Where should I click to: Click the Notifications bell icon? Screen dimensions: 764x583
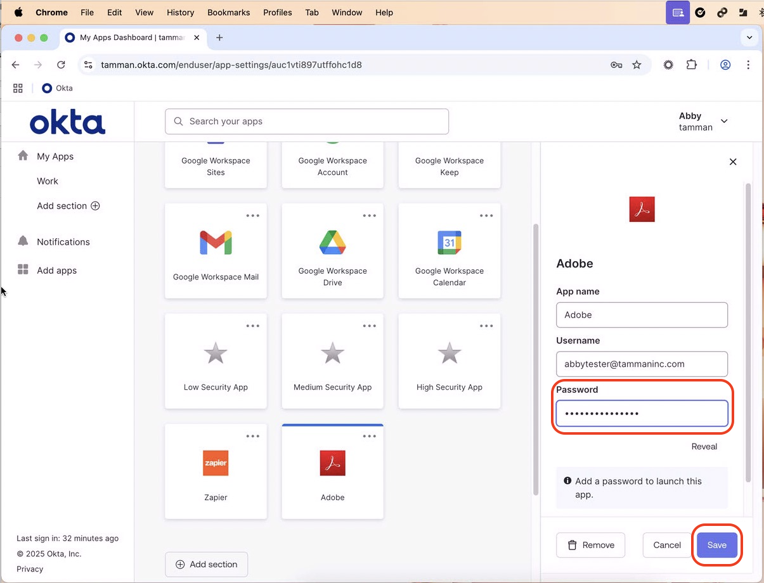(x=23, y=241)
